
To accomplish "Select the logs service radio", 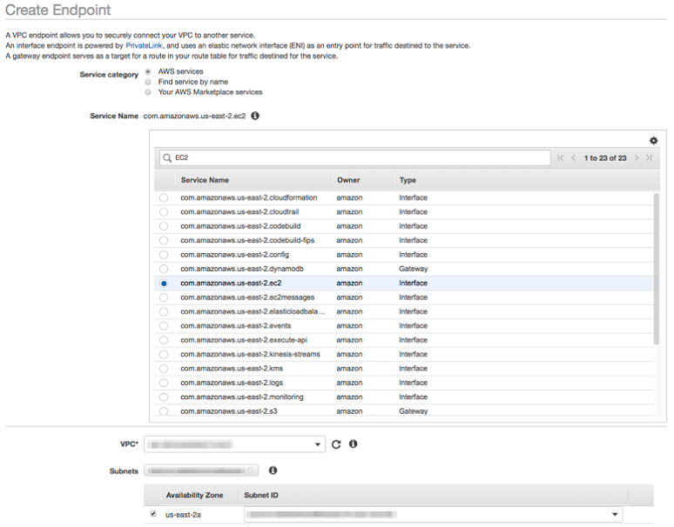I will click(x=164, y=383).
